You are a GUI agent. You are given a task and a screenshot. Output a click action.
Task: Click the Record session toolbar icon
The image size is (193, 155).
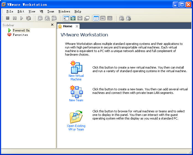(122, 18)
